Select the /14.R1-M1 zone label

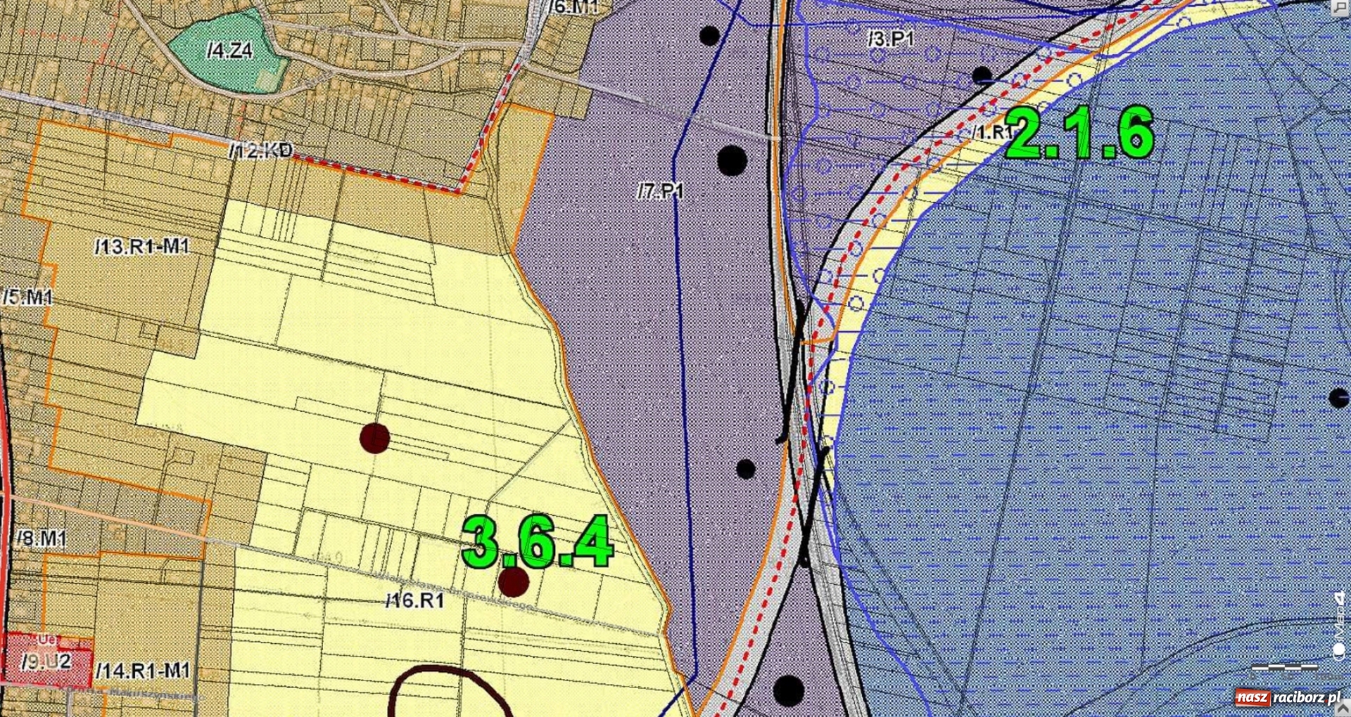tap(143, 671)
